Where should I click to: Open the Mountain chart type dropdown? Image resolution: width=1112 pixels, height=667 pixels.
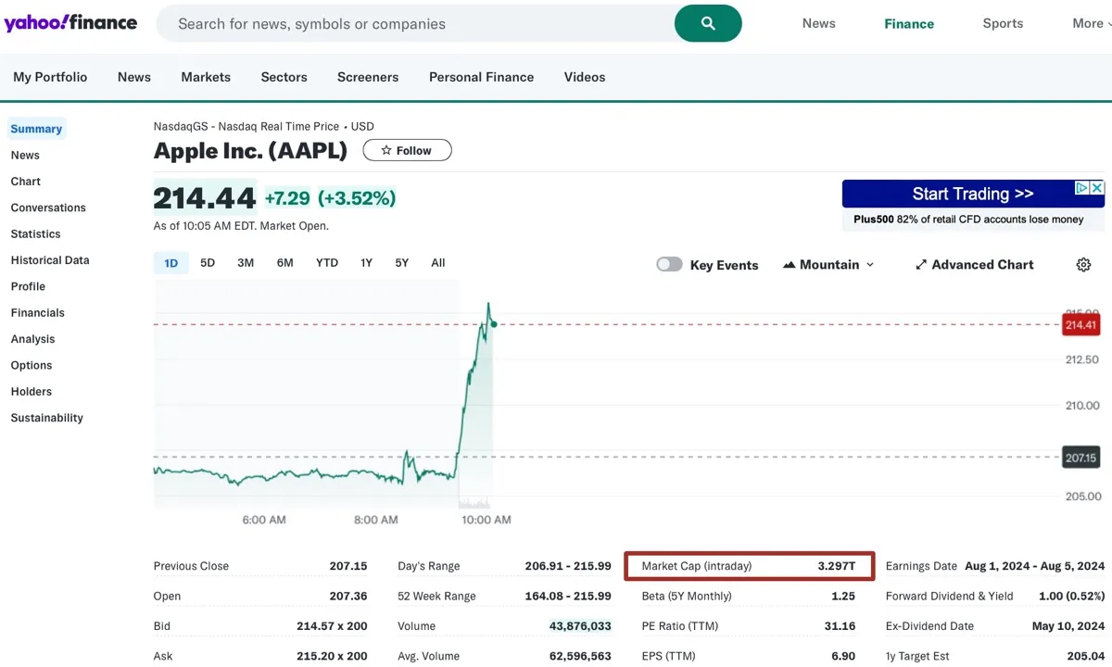click(x=828, y=265)
